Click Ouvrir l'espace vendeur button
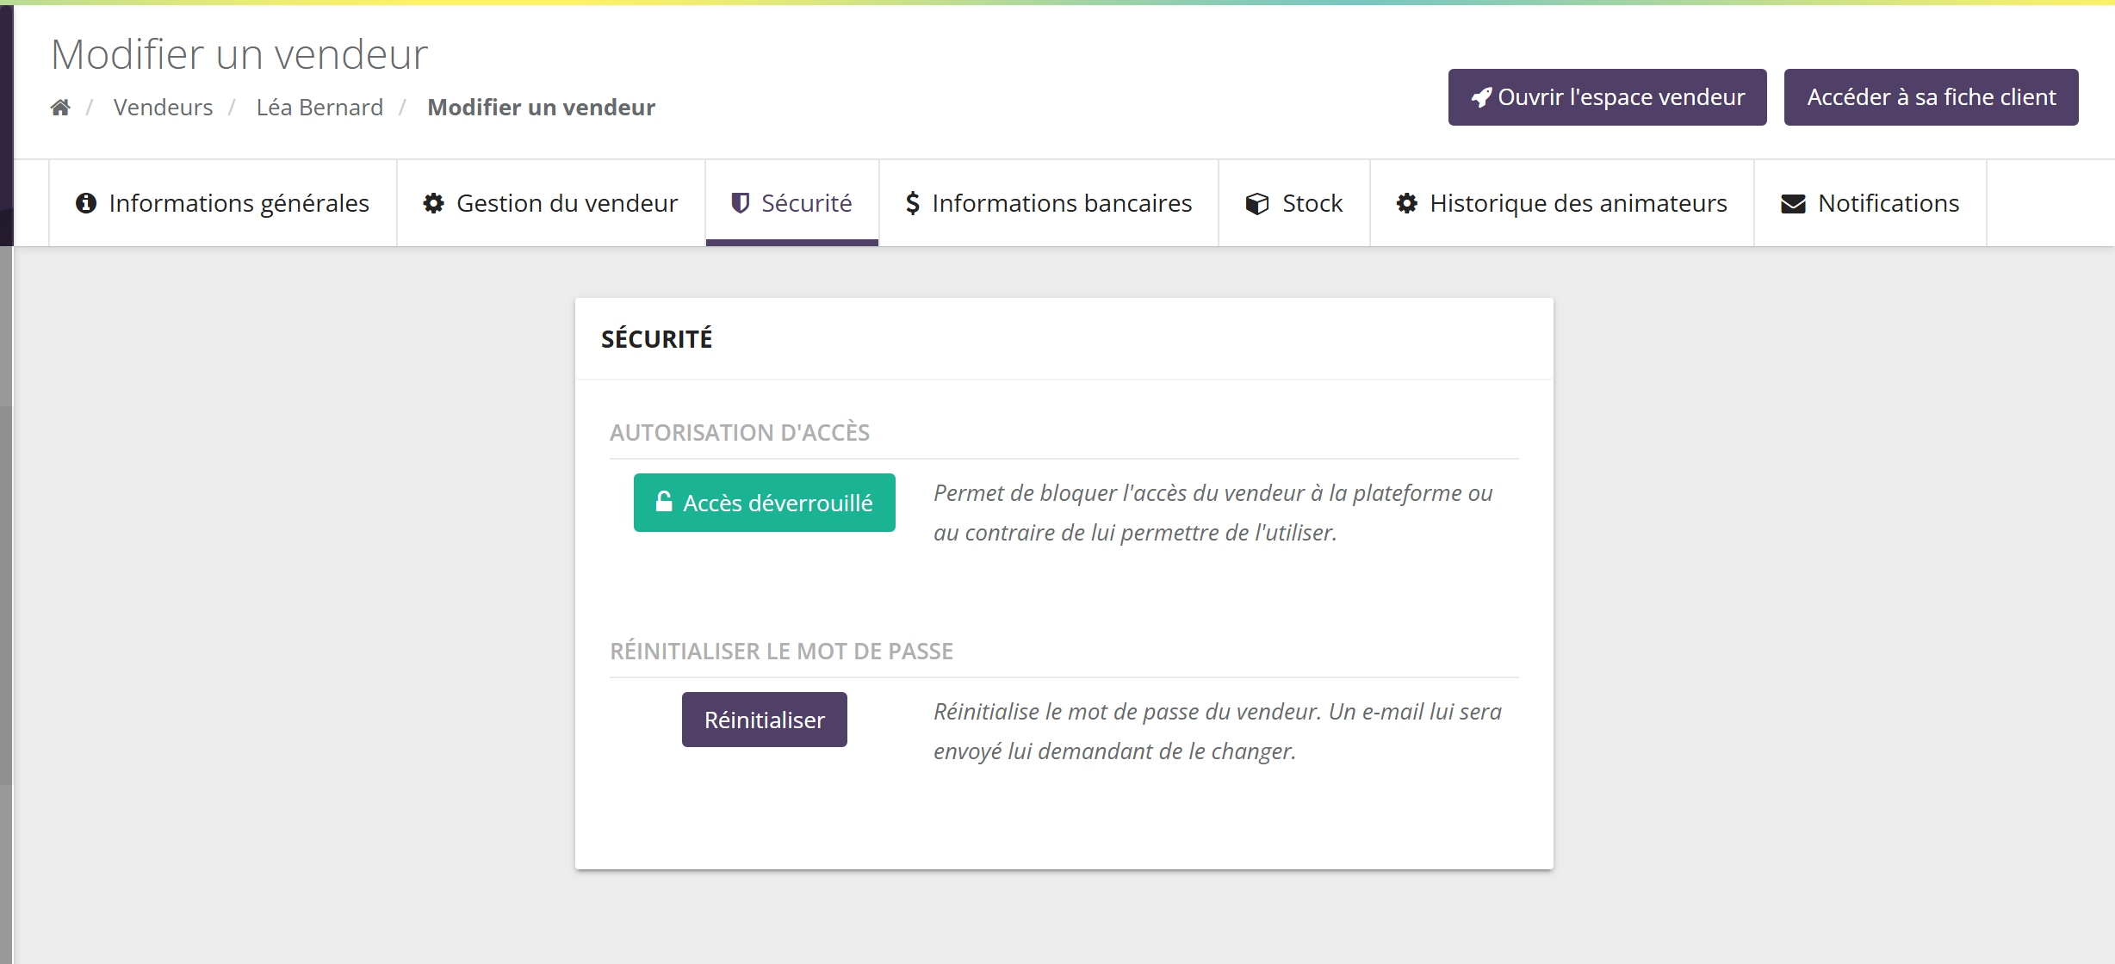The width and height of the screenshot is (2115, 964). pyautogui.click(x=1607, y=97)
